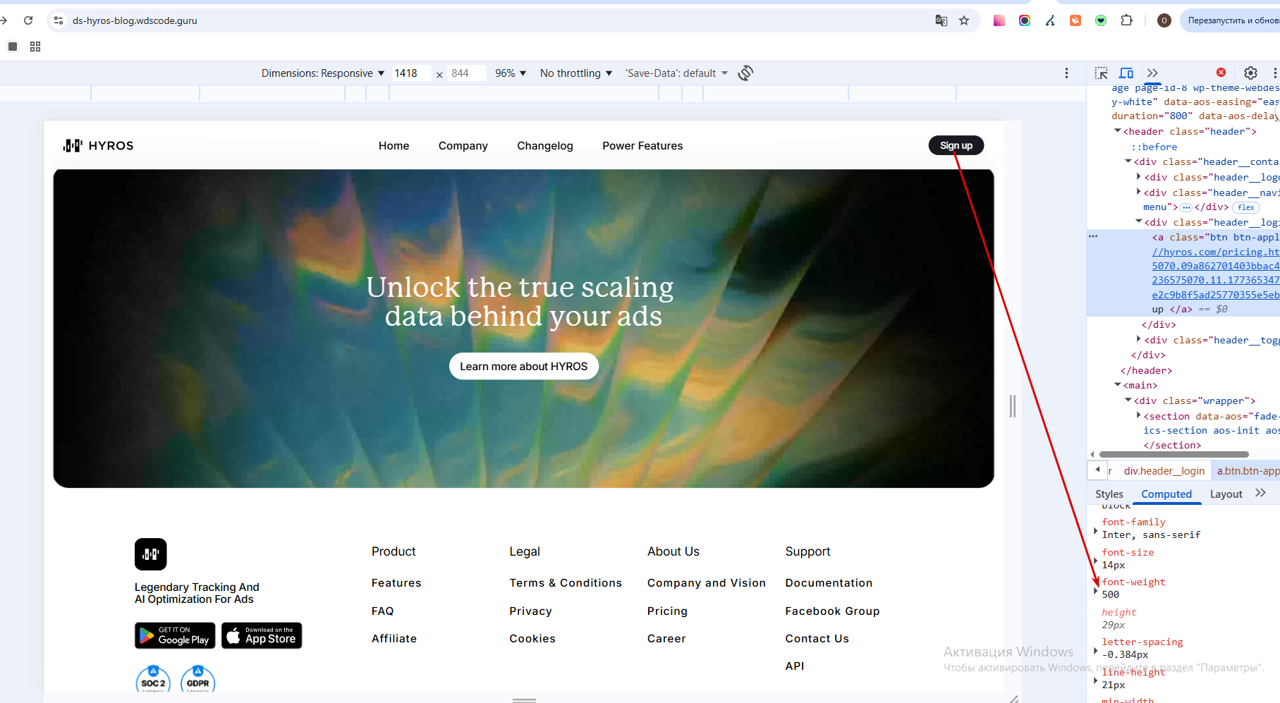This screenshot has width=1280, height=703.
Task: Click the Google Translate icon in address bar
Action: tap(941, 20)
